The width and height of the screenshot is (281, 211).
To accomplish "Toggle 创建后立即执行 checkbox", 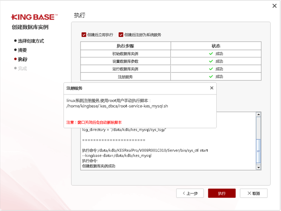I will (x=84, y=35).
